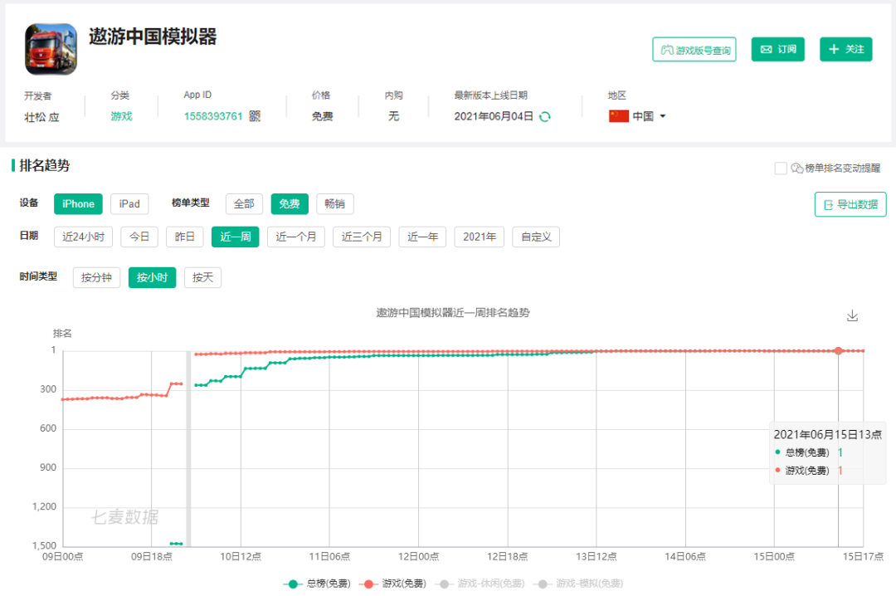The height and width of the screenshot is (596, 896).
Task: Choose the 近一年 date range
Action: (423, 237)
